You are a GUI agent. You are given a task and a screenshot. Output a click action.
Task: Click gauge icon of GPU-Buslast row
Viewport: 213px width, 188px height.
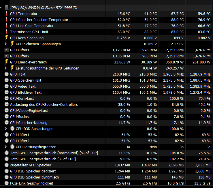coord(7,116)
